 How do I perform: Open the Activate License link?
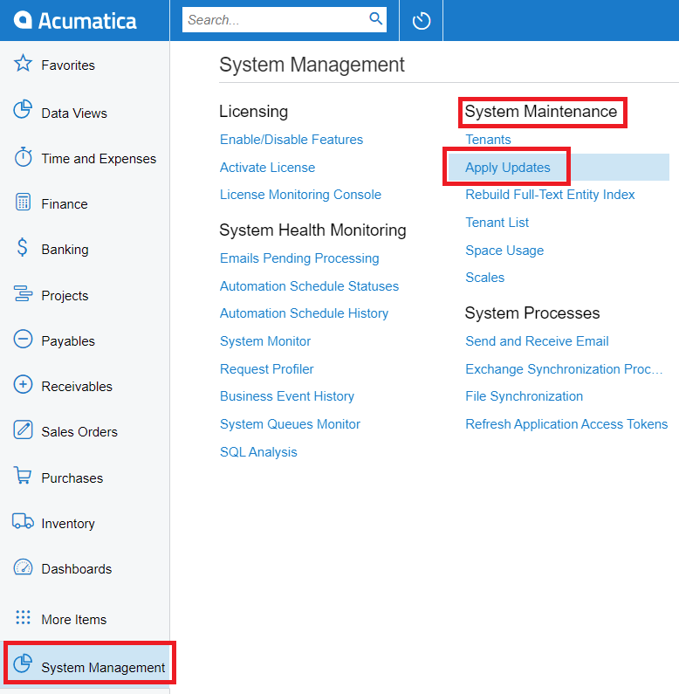point(267,168)
